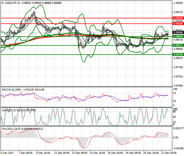Click the 12 Dec 00:00 time label
184x156 pixels.
62,153
